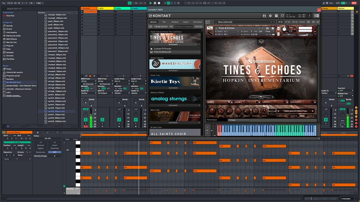Click Legato button in Notes panel
Image resolution: width=360 pixels, height=202 pixels.
40,148
